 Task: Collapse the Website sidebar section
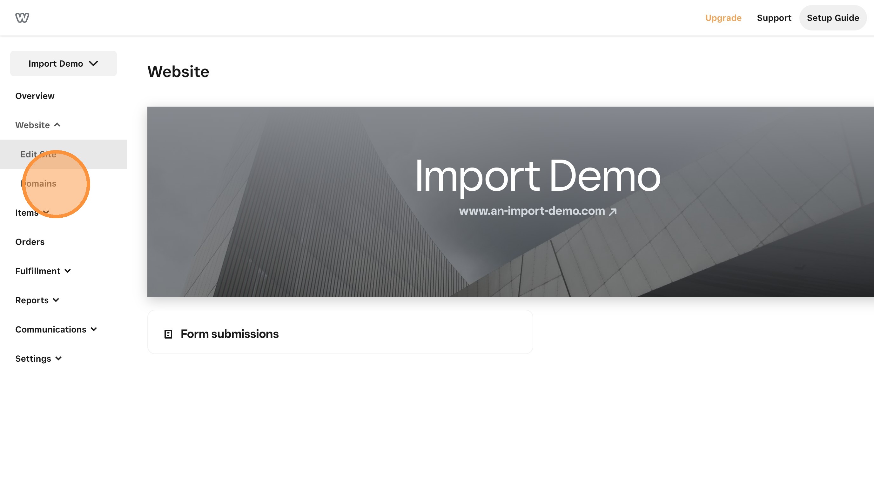[38, 125]
